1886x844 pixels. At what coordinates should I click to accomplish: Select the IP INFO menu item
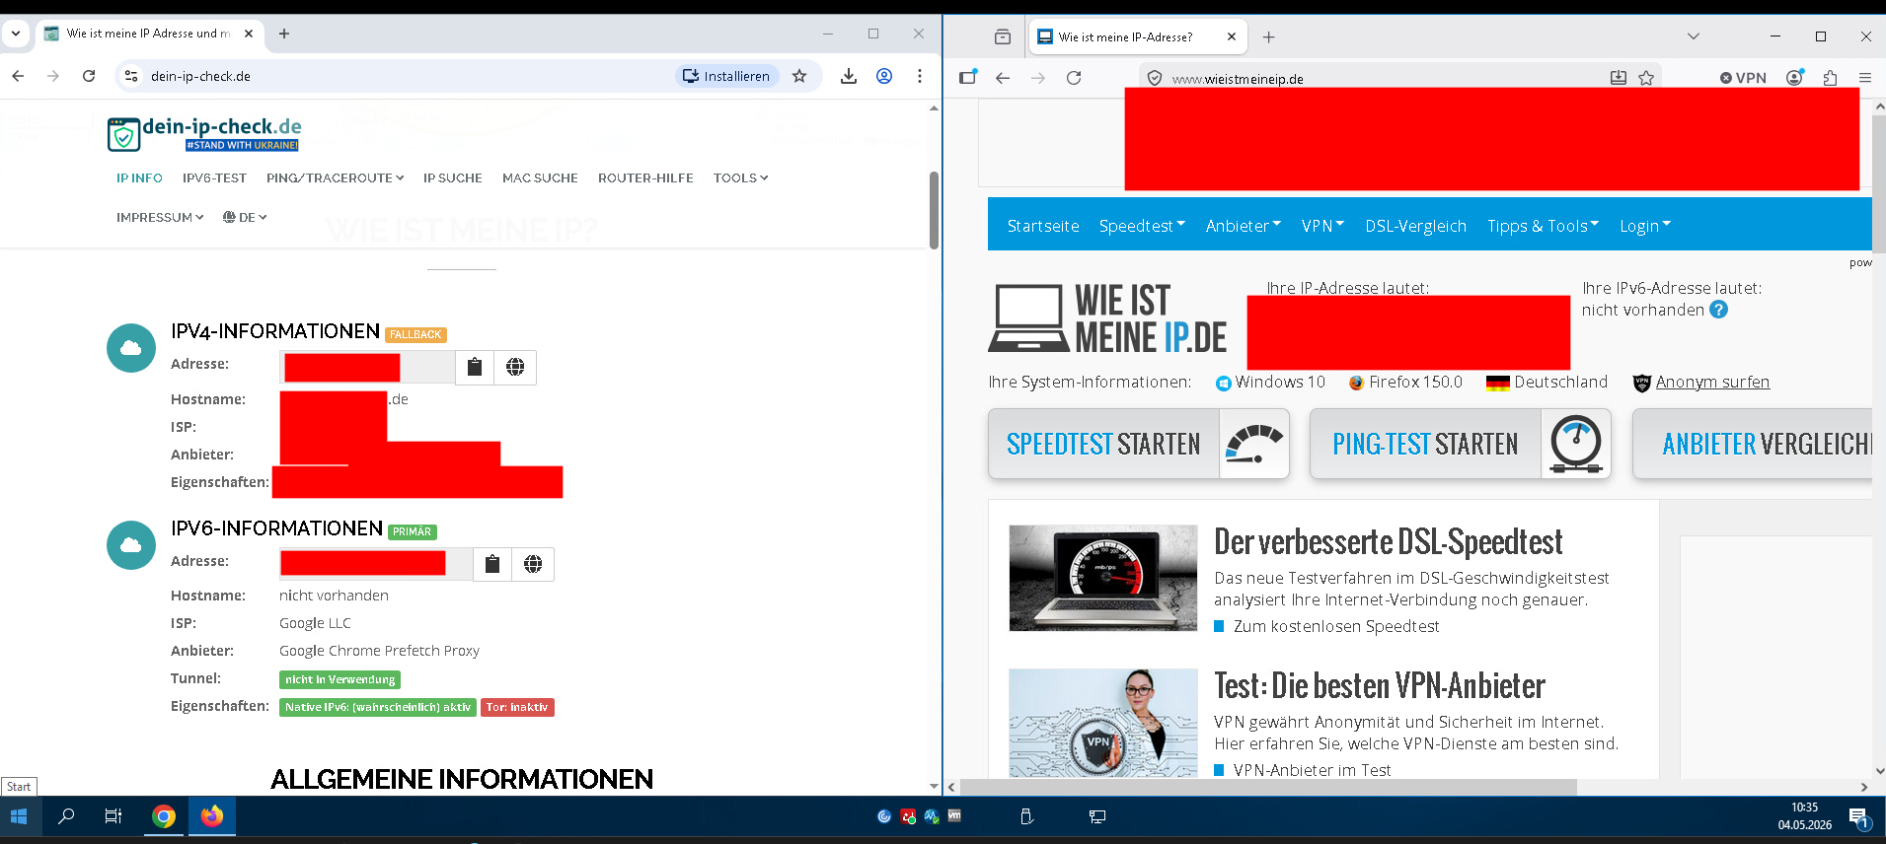(139, 178)
